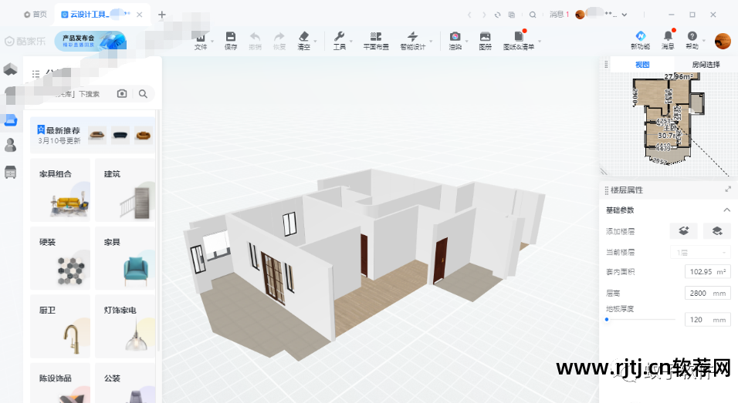The width and height of the screenshot is (738, 403).
Task: Click the user avatar in the toolbar
Action: point(723,41)
